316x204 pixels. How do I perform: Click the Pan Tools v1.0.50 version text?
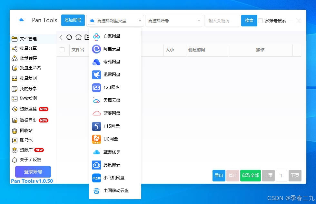(32, 181)
